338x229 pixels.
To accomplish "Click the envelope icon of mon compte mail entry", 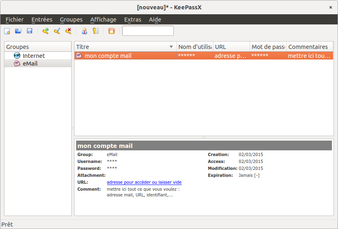I will 79,56.
